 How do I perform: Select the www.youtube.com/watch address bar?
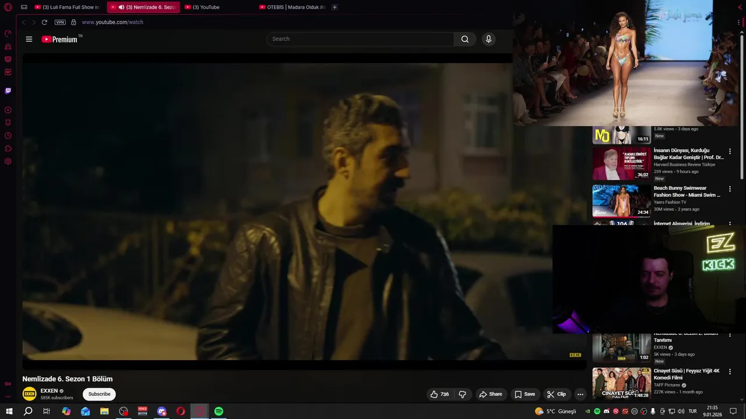tap(112, 22)
